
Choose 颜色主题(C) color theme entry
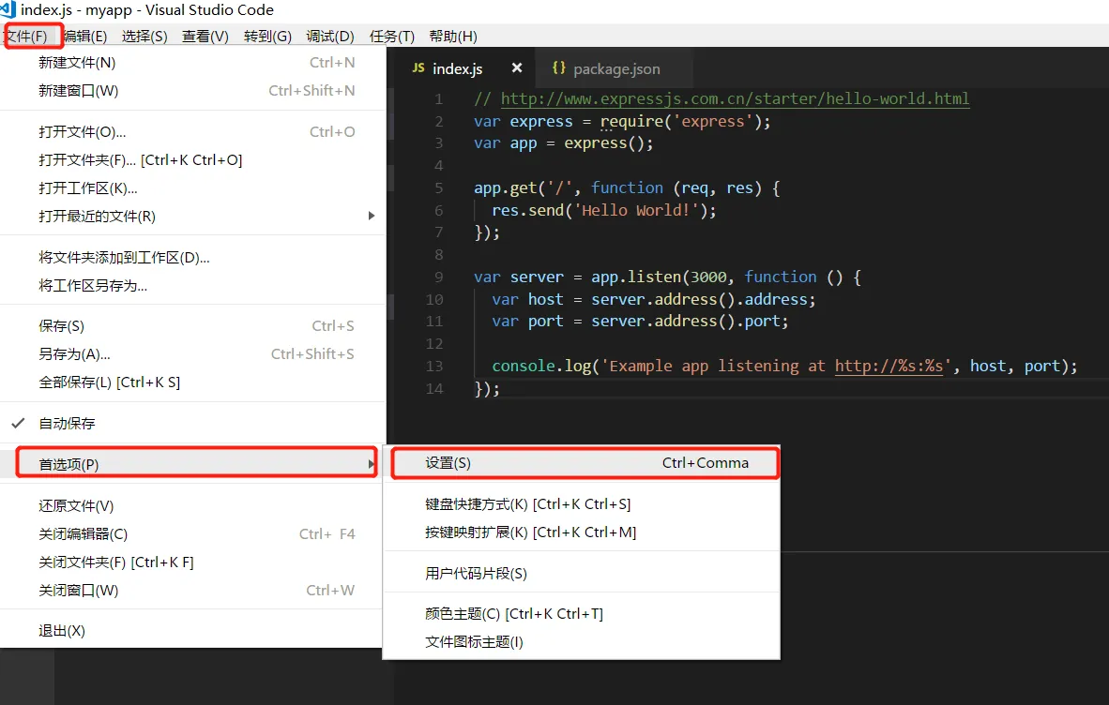click(x=582, y=614)
